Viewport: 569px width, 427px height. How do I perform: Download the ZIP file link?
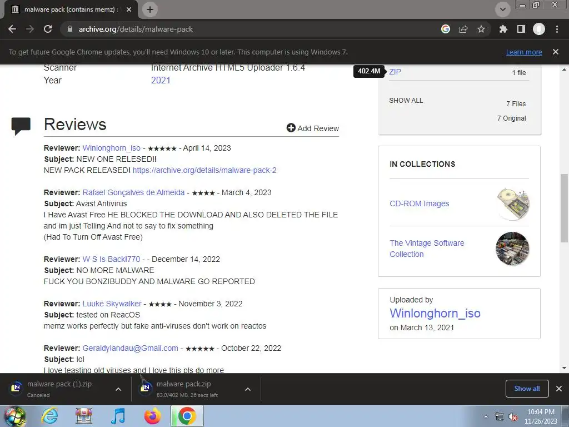(395, 72)
